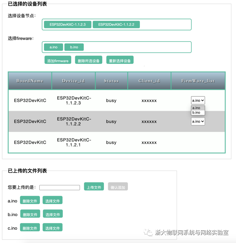Click 选择文件 for a.ino
This screenshot has height=243, width=236.
tap(53, 200)
